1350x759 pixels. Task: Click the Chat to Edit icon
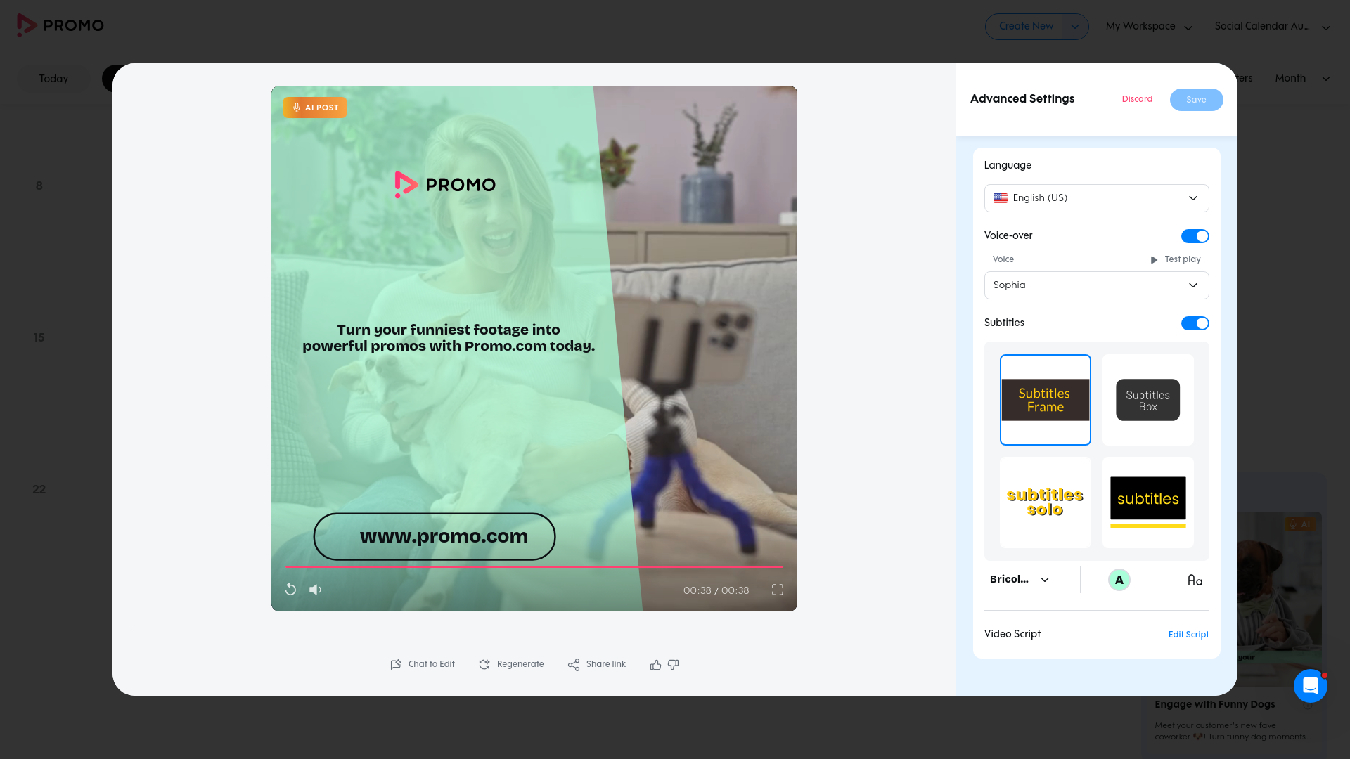396,664
